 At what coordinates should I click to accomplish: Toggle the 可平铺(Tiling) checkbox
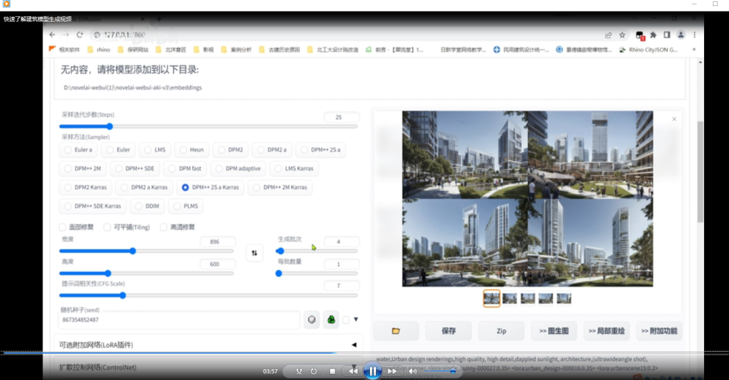tap(107, 227)
